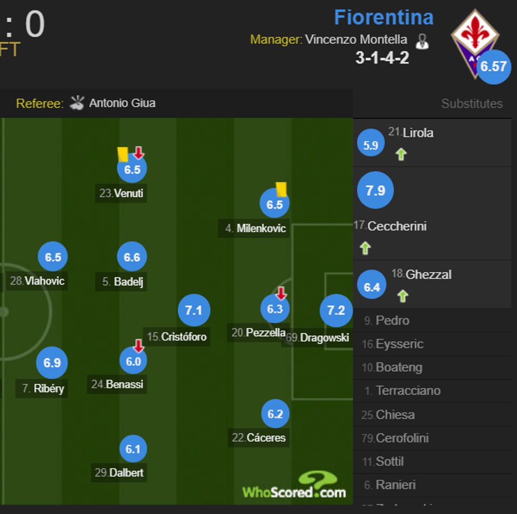The image size is (517, 514).
Task: Select Ribéry's 6.9 rating circle
Action: tap(52, 363)
